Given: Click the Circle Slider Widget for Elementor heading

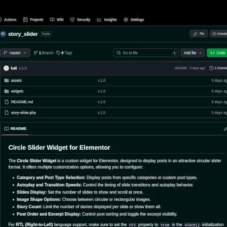Looking at the screenshot, I should (59, 148).
